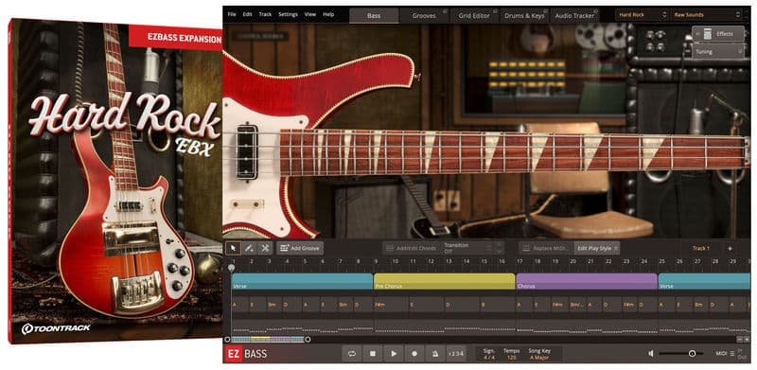757x370 pixels.
Task: Add a new track with plus icon
Action: [730, 248]
